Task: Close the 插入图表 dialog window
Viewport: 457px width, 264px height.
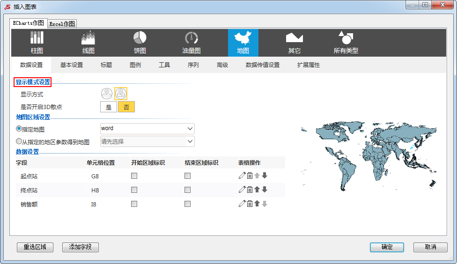Action: pyautogui.click(x=442, y=5)
